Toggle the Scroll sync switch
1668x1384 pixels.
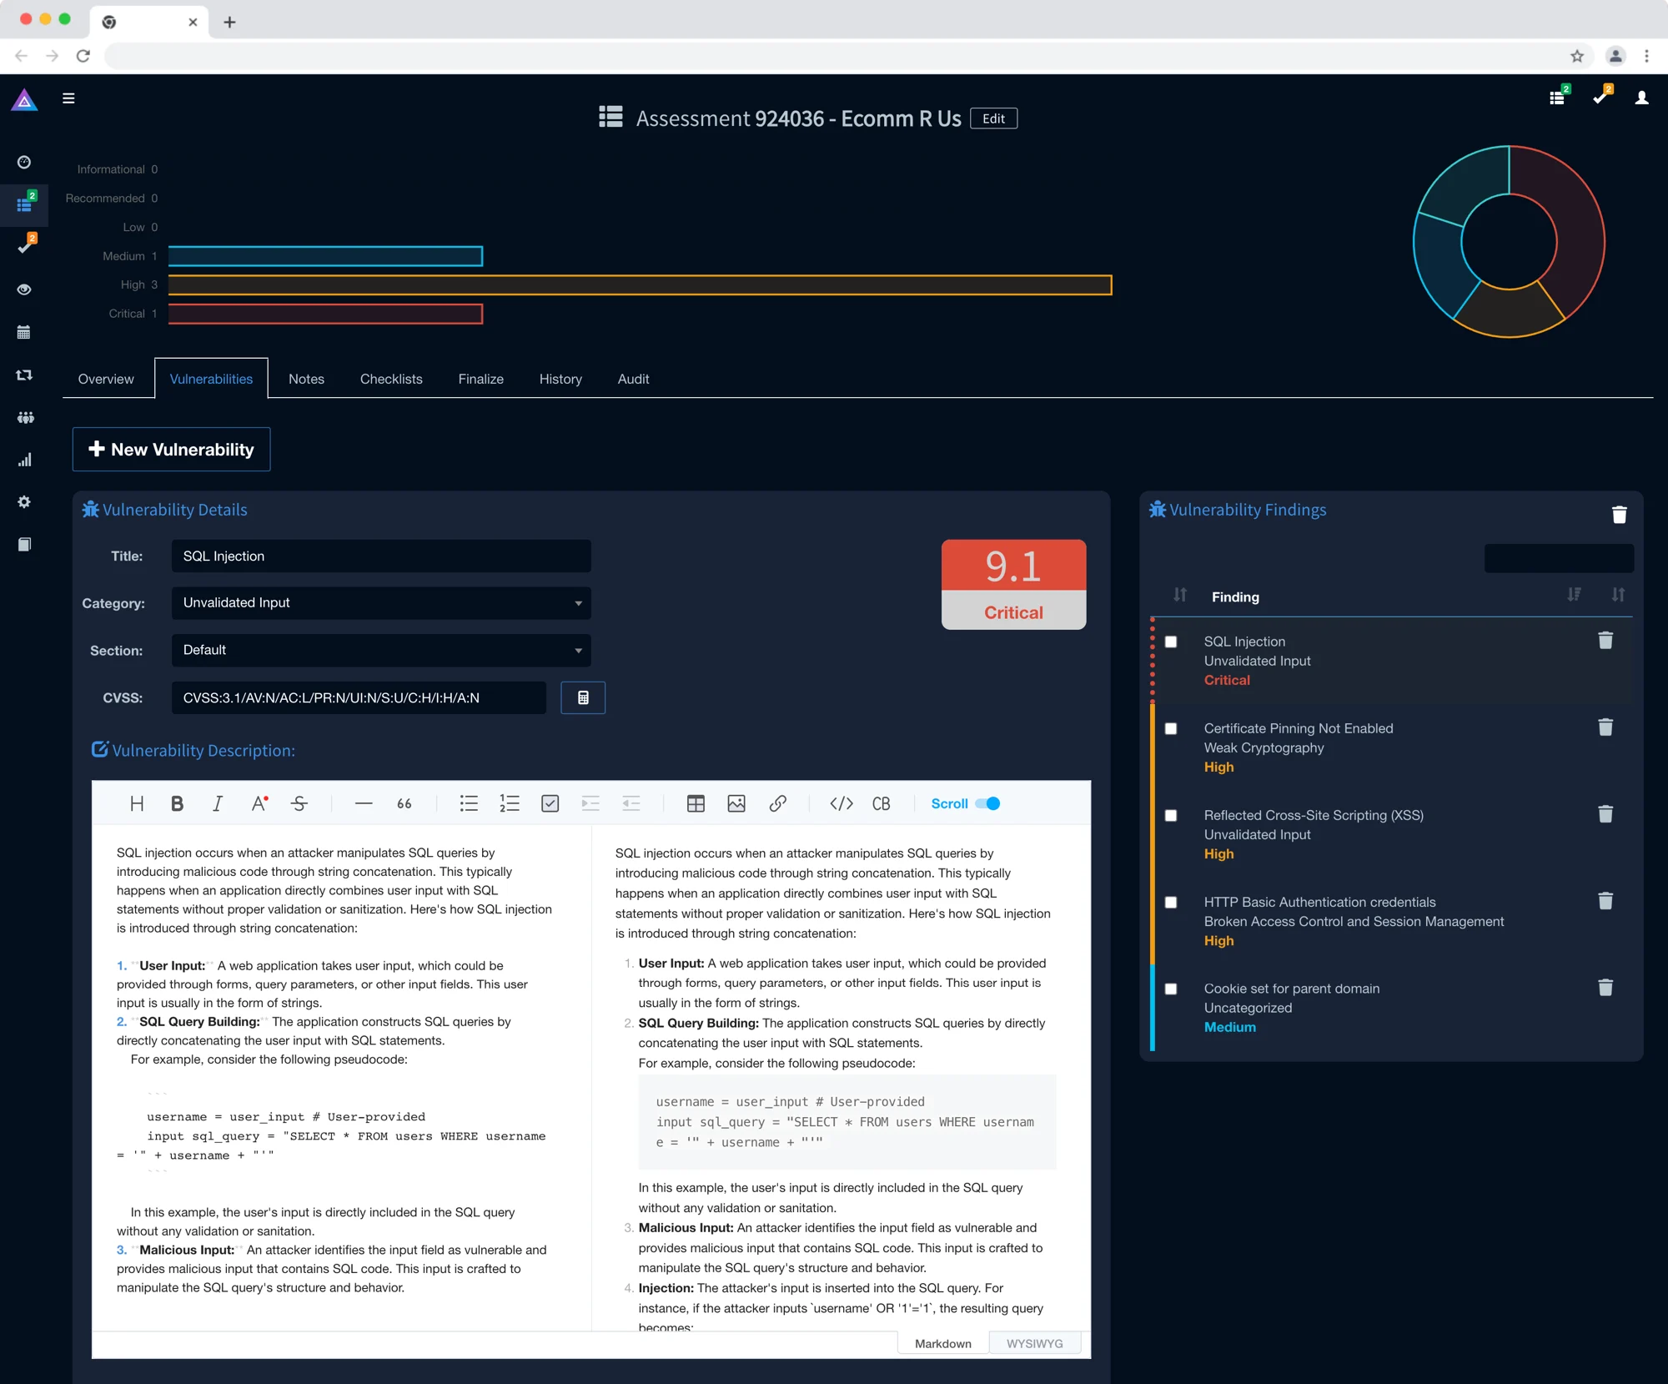click(988, 803)
